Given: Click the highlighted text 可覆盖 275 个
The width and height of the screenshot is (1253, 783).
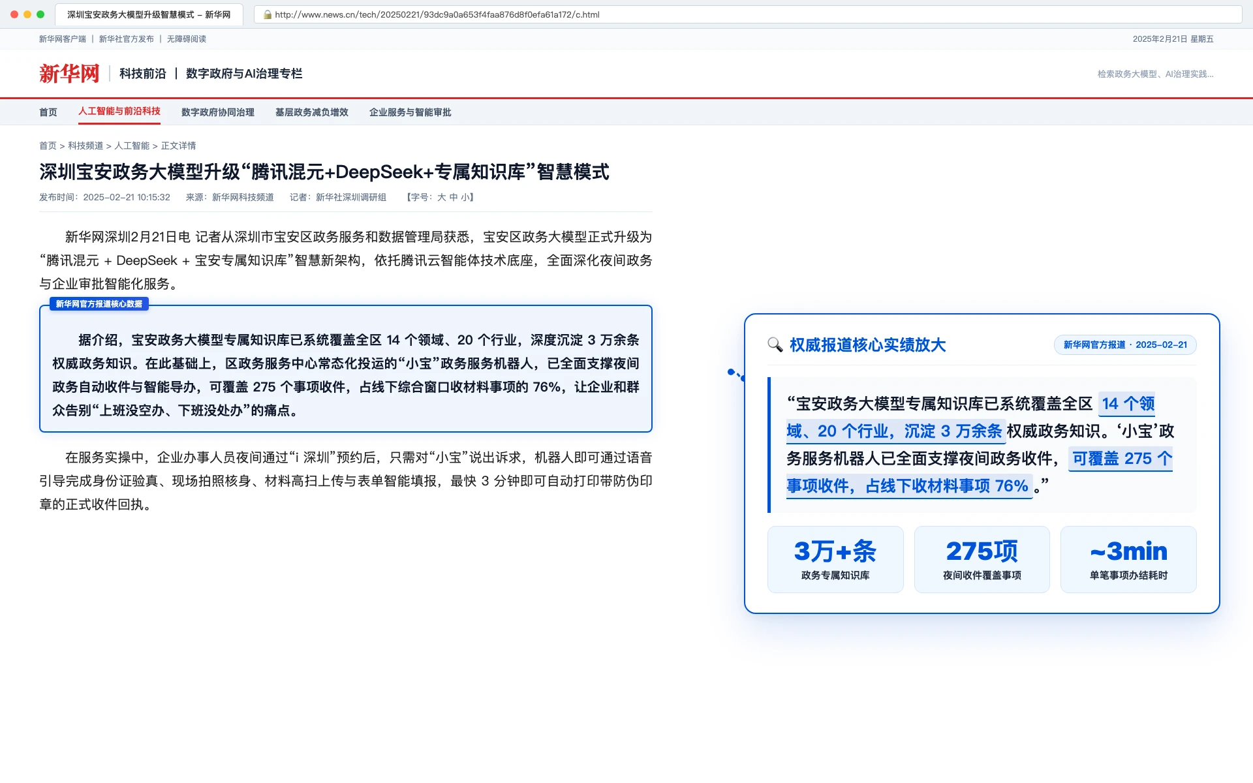Looking at the screenshot, I should [1122, 459].
